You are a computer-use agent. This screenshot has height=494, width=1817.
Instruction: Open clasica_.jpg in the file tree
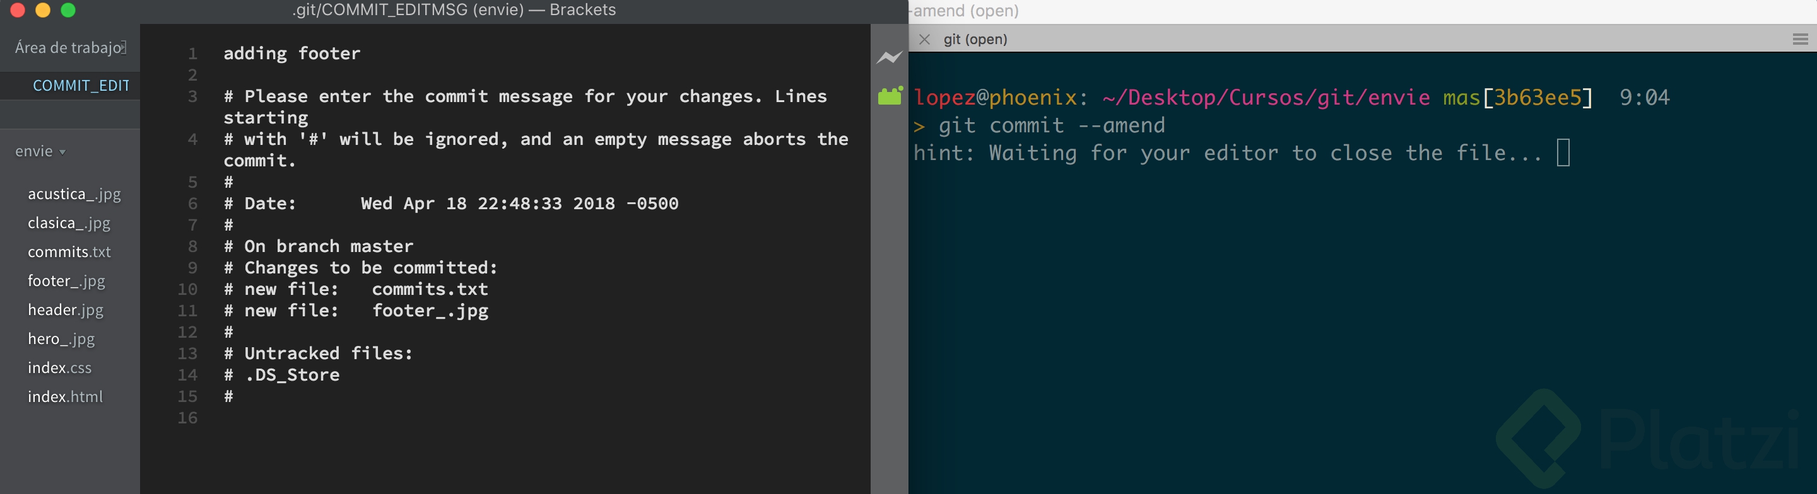pos(69,224)
